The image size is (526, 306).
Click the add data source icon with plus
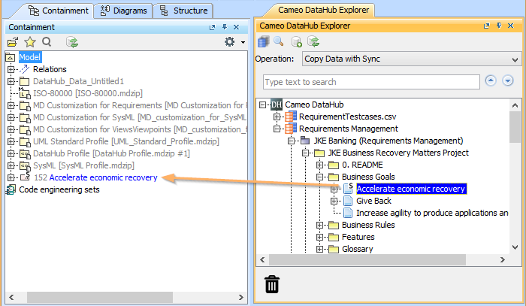pos(297,42)
